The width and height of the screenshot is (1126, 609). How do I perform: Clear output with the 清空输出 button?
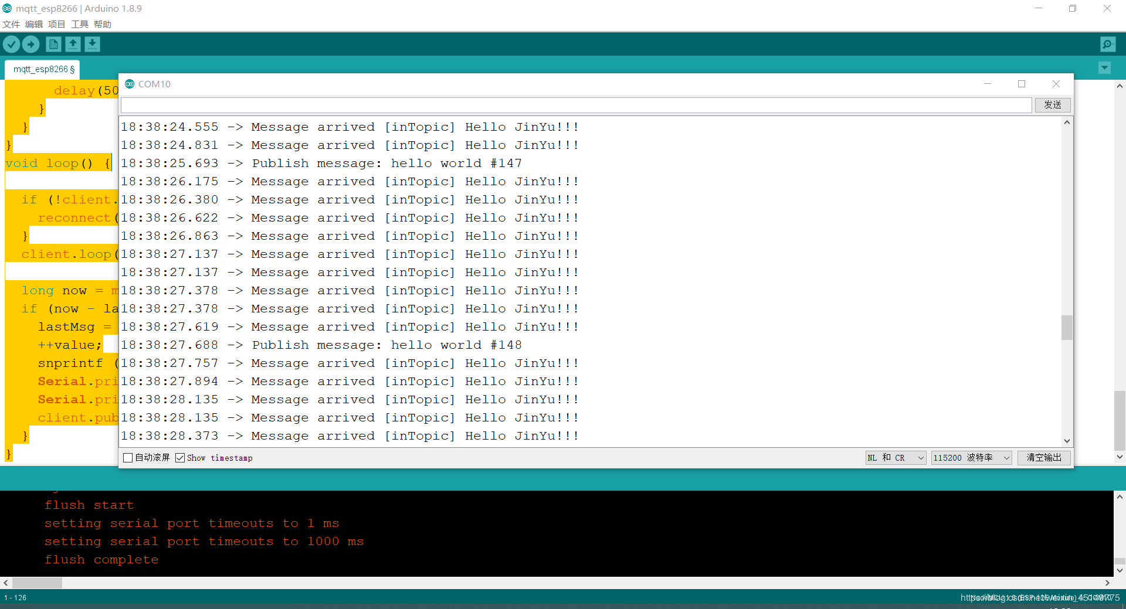click(1043, 458)
